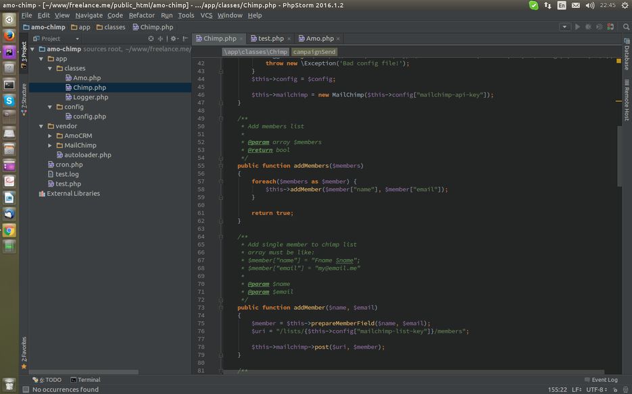Collapse the config folder

pyautogui.click(x=50, y=107)
